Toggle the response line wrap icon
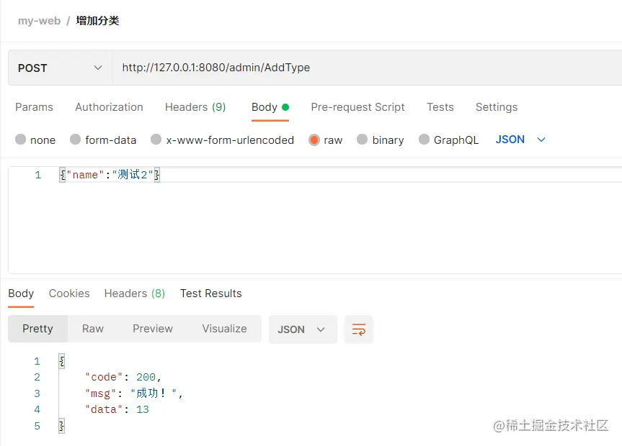Image resolution: width=622 pixels, height=446 pixels. click(x=359, y=329)
